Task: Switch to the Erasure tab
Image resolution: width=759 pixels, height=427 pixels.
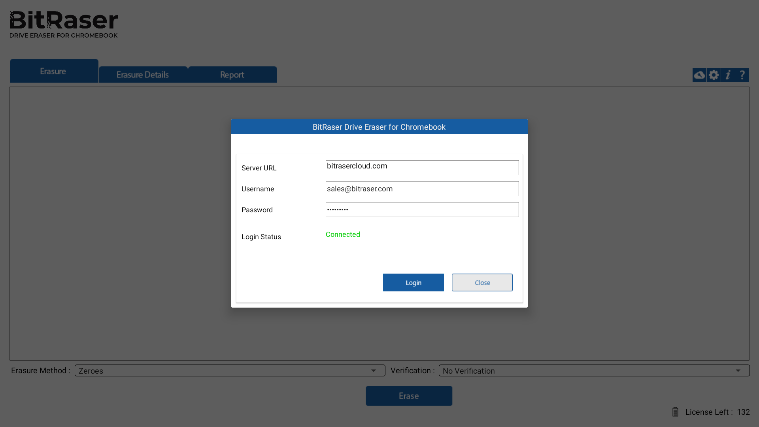Action: [x=54, y=71]
